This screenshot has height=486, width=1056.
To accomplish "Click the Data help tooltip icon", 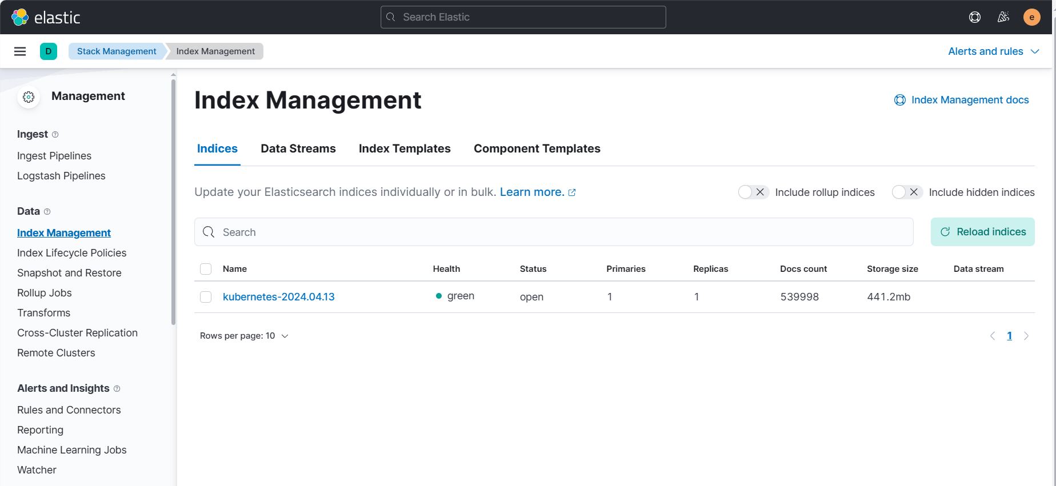I will tap(47, 212).
